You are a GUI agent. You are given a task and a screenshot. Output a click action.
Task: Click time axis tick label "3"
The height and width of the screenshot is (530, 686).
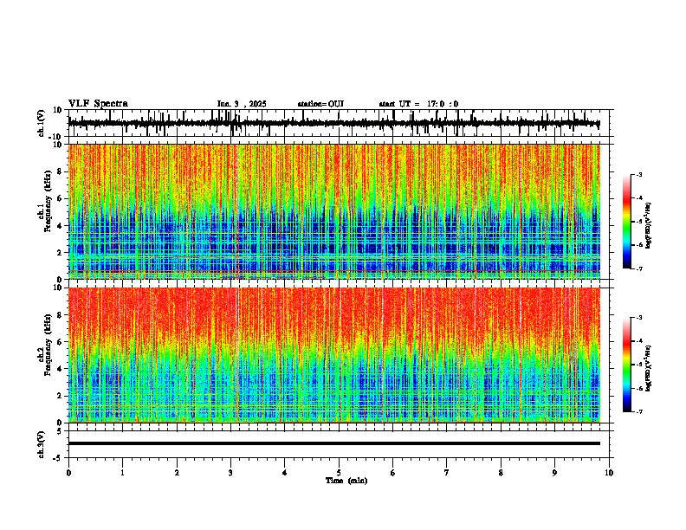pyautogui.click(x=230, y=473)
